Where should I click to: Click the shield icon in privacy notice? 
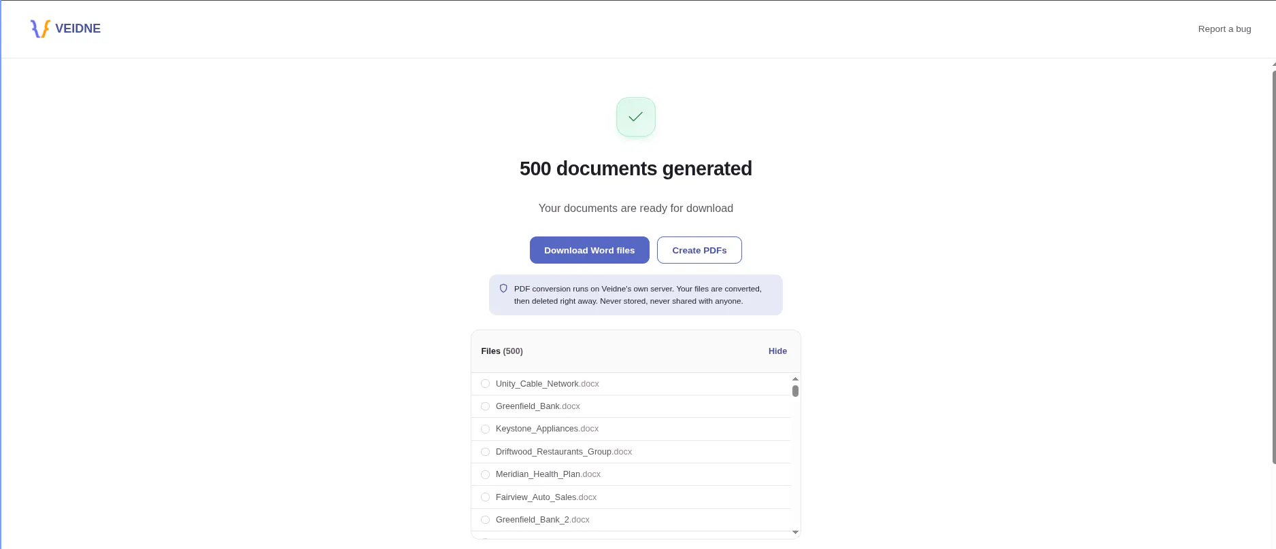[x=503, y=288]
